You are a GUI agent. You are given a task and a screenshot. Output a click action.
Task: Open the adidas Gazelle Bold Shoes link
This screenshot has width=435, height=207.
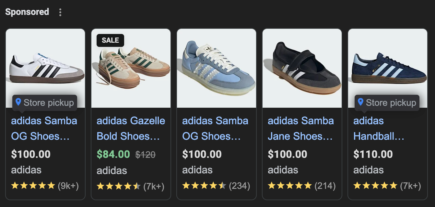pos(131,128)
